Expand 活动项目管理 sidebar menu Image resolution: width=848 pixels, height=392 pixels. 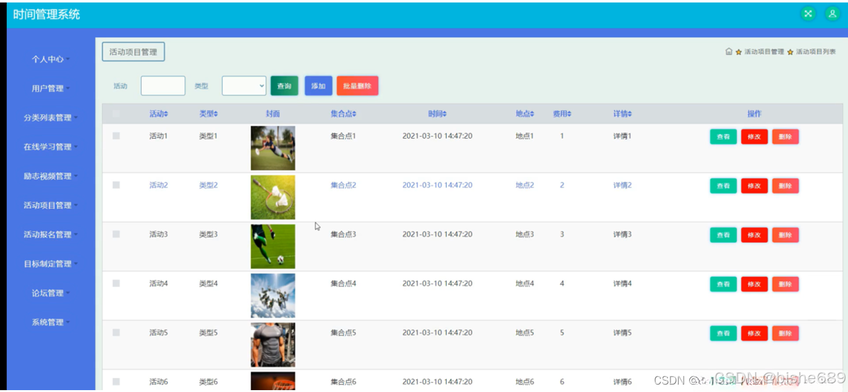(x=51, y=205)
